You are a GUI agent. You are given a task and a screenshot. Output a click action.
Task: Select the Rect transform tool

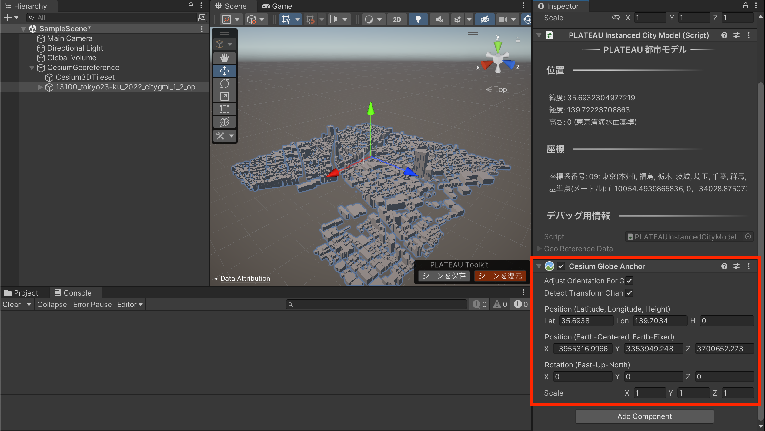224,109
